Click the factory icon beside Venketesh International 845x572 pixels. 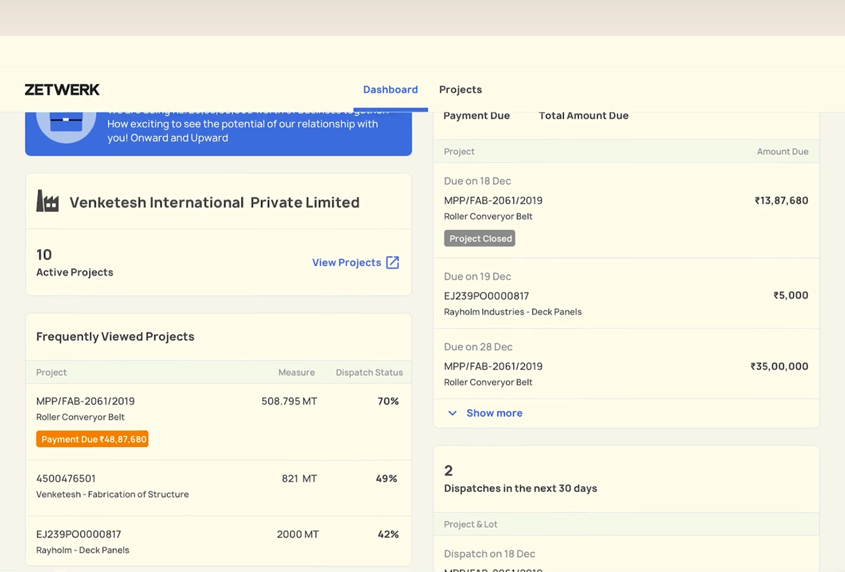coord(48,201)
